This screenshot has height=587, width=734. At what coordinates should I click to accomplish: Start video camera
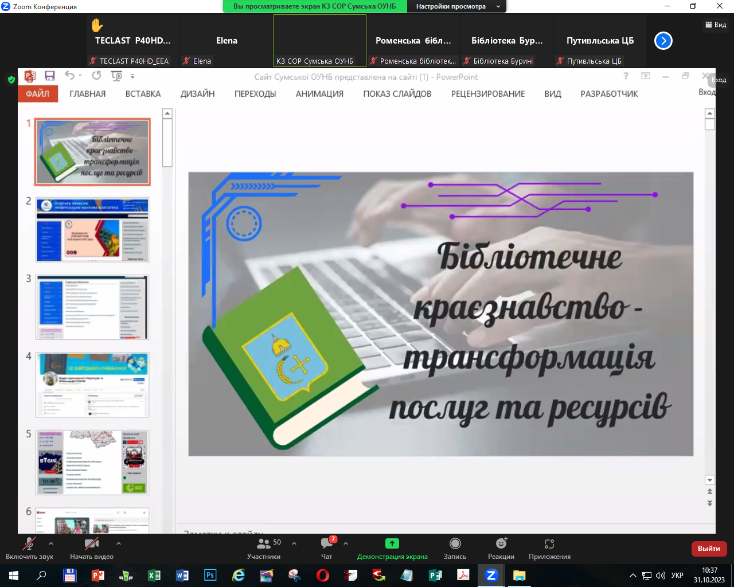pyautogui.click(x=91, y=543)
